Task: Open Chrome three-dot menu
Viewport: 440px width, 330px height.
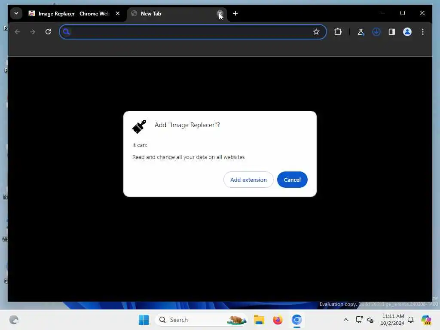Action: pyautogui.click(x=423, y=32)
